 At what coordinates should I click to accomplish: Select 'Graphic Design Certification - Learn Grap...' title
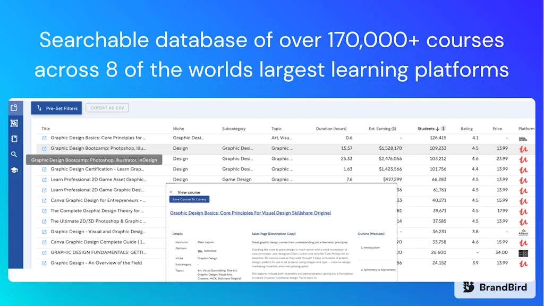click(x=97, y=169)
